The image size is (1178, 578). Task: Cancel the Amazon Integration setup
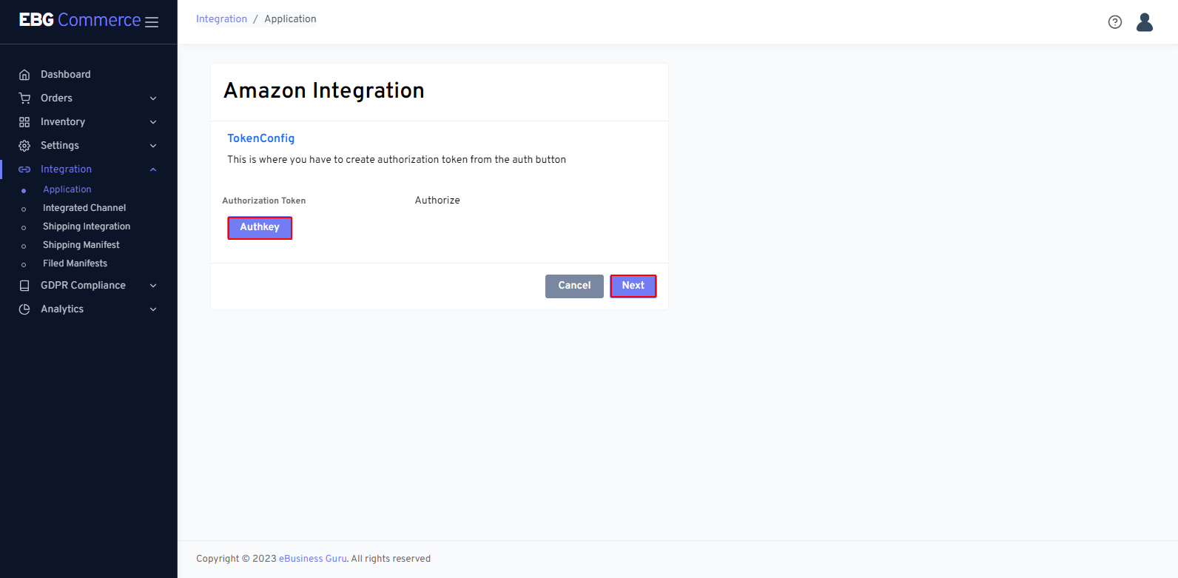tap(574, 286)
